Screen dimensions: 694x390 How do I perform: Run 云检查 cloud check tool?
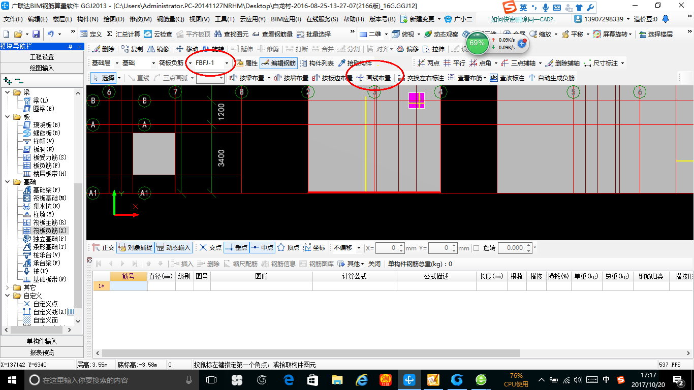click(158, 34)
